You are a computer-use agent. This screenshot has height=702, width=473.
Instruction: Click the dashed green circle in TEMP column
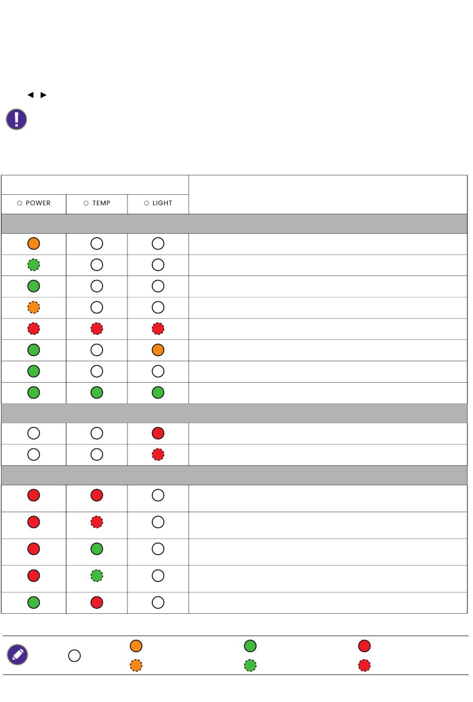97,576
